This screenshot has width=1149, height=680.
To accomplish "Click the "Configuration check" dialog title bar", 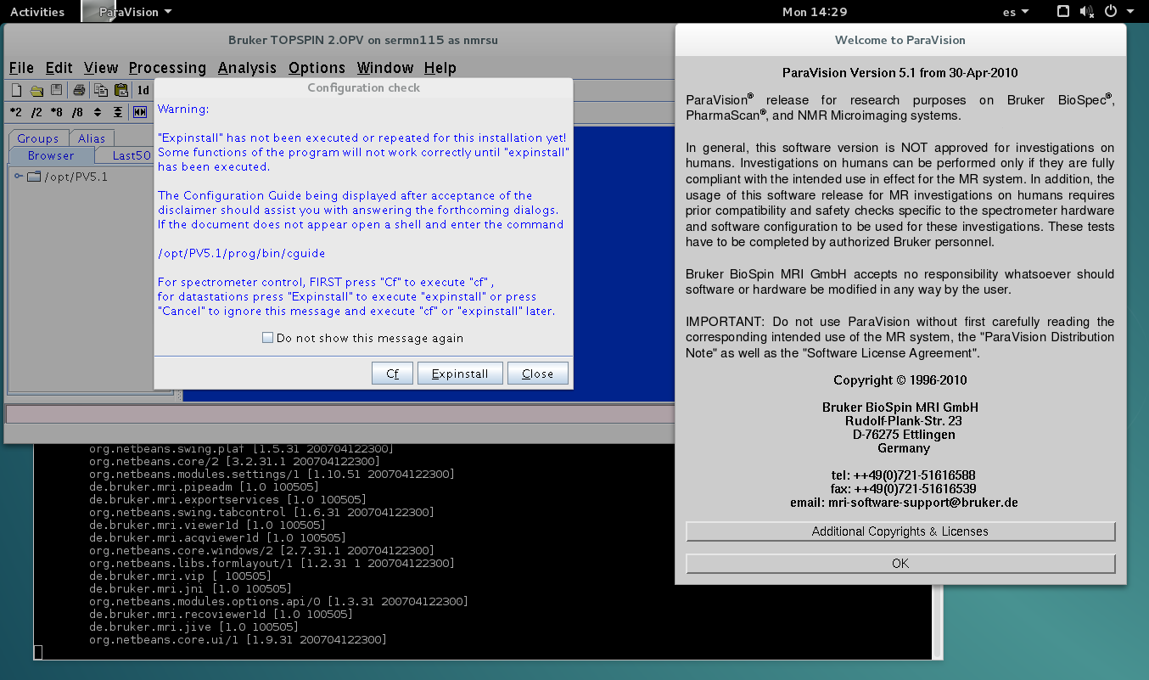I will click(363, 87).
